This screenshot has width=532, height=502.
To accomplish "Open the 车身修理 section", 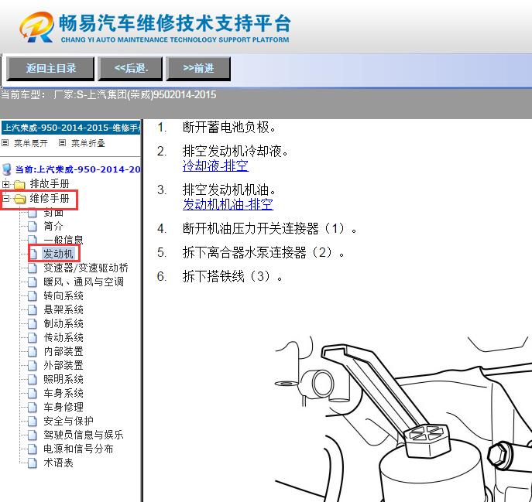I will 63,407.
